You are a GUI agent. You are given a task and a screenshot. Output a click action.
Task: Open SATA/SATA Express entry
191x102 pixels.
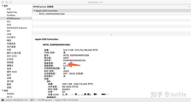pyautogui.click(x=17, y=28)
